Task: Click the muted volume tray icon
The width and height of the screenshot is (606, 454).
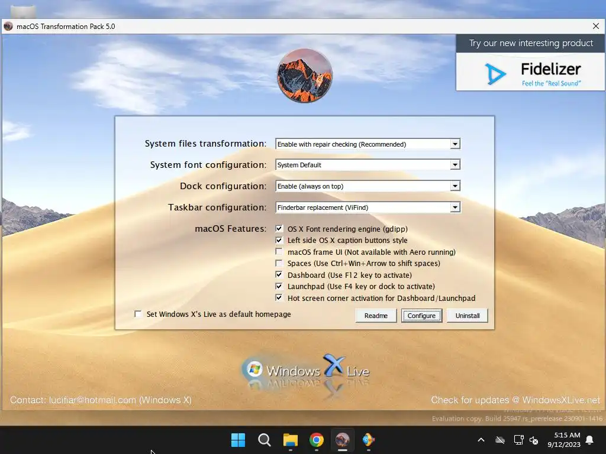Action: click(x=534, y=440)
